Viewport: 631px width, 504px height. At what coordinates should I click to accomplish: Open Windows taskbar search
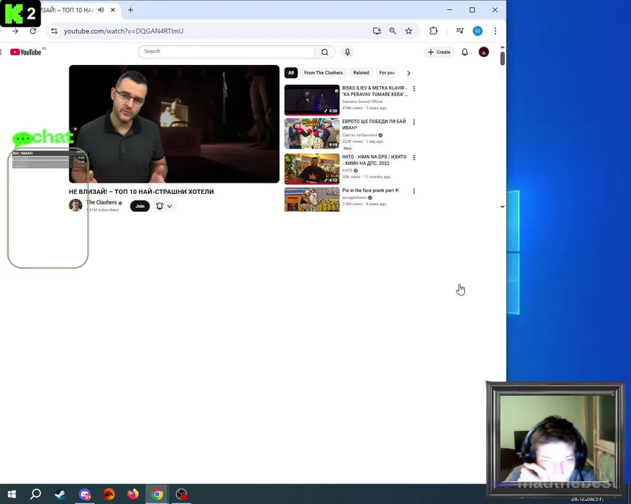36,494
